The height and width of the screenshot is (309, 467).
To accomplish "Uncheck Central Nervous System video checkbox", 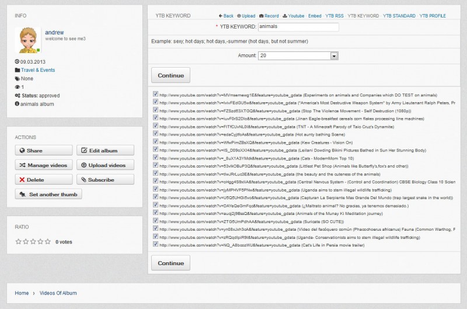I will tap(155, 181).
